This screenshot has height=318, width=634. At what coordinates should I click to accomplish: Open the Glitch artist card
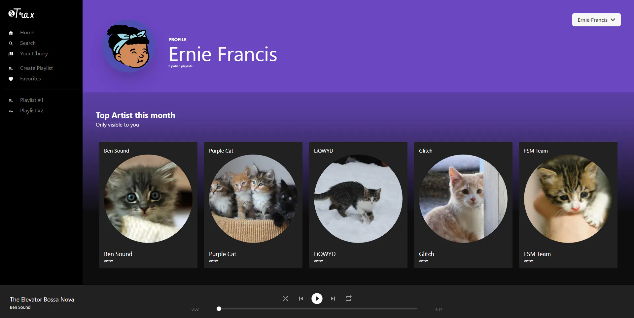463,204
